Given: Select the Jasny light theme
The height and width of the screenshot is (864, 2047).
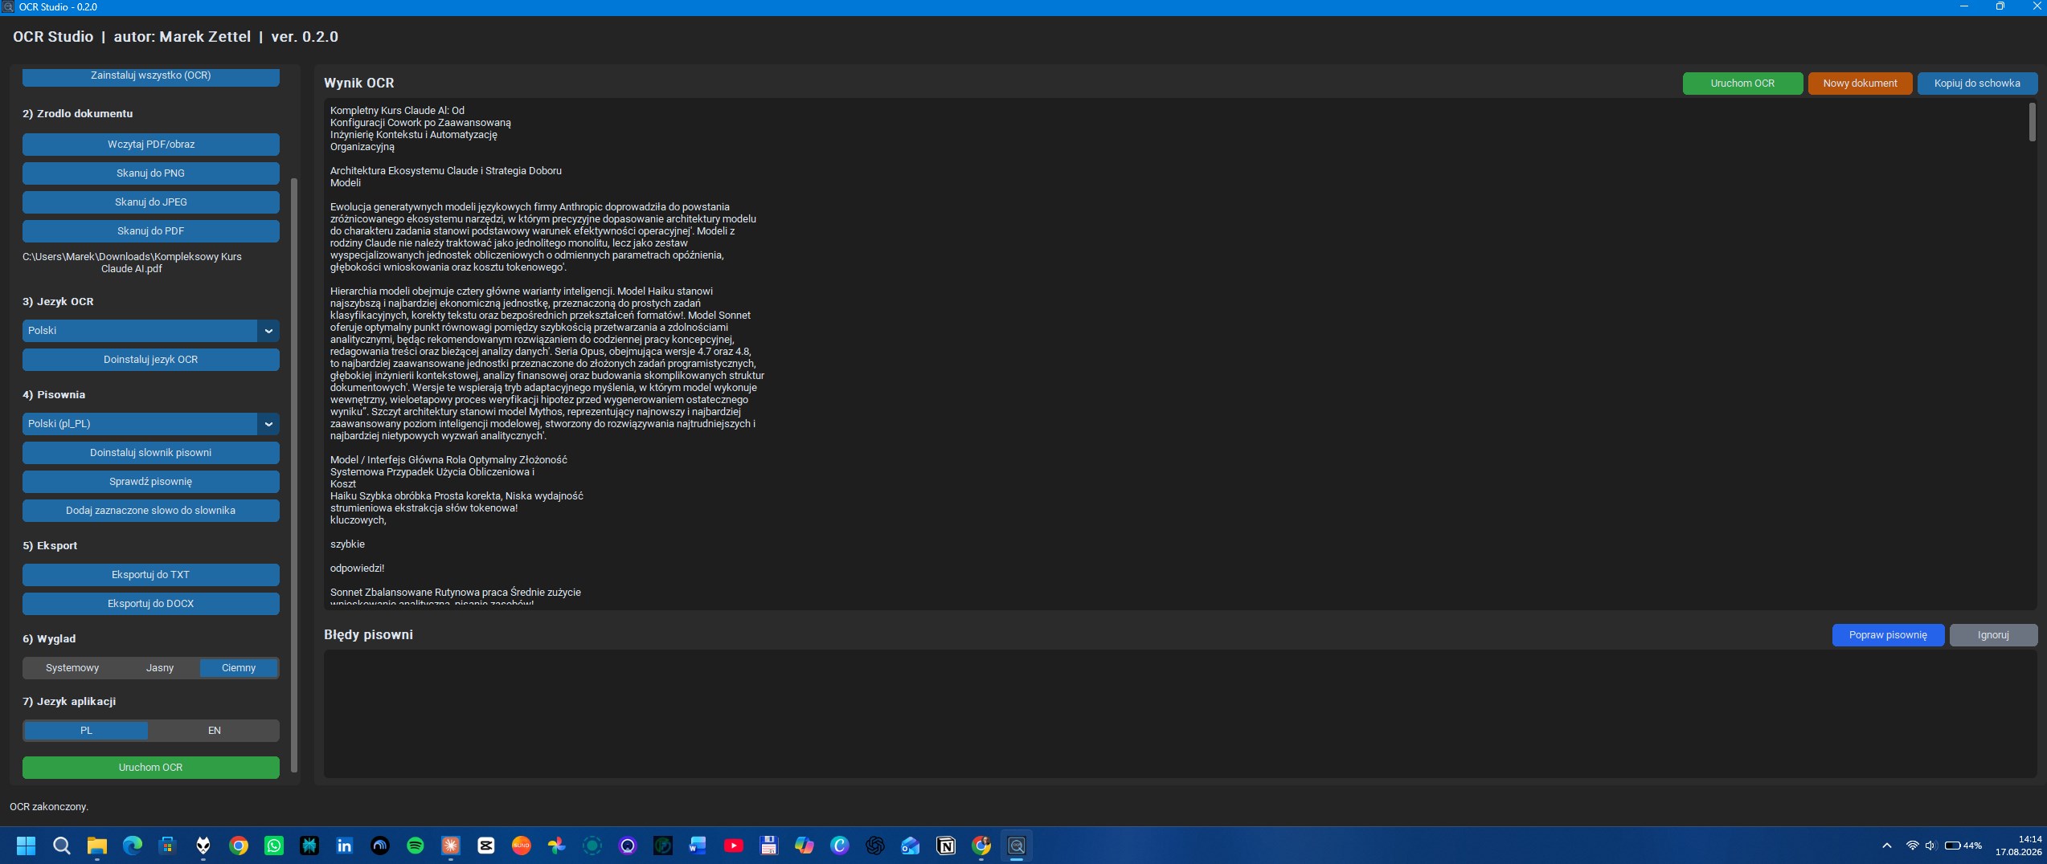Looking at the screenshot, I should [159, 668].
